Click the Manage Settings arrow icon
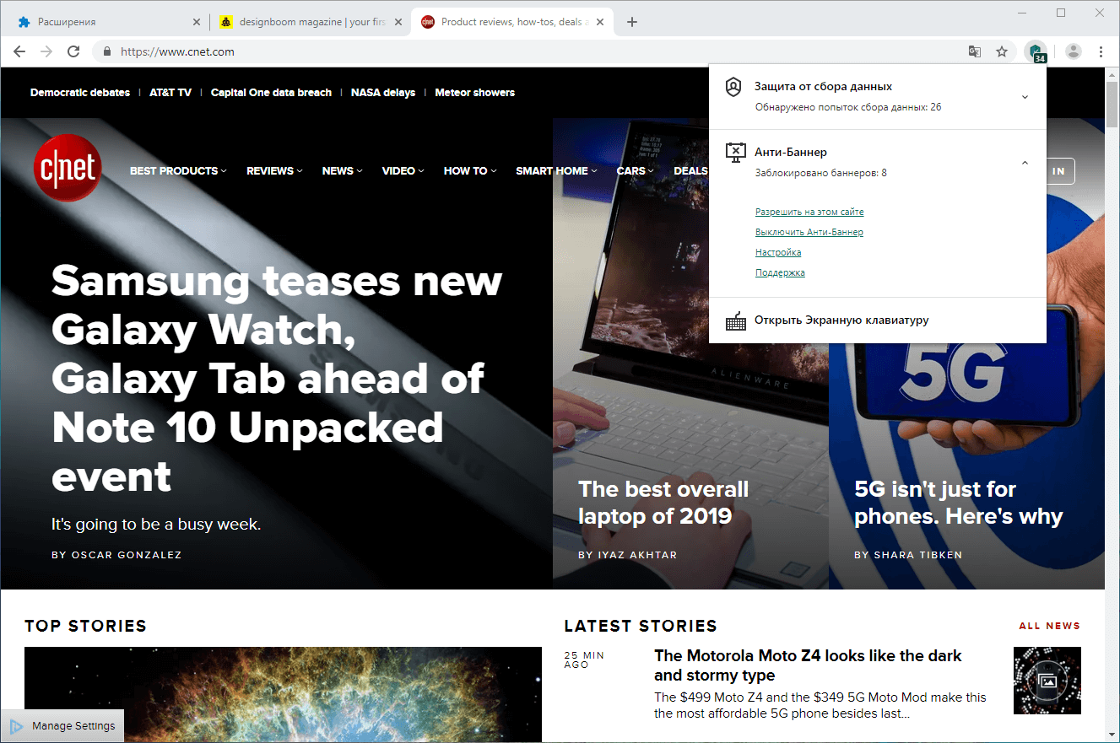The image size is (1120, 743). tap(16, 726)
